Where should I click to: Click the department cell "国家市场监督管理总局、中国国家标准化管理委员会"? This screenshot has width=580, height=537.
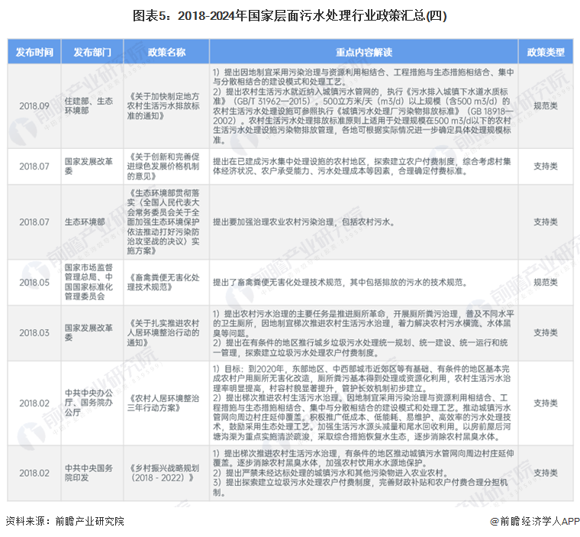pyautogui.click(x=89, y=282)
